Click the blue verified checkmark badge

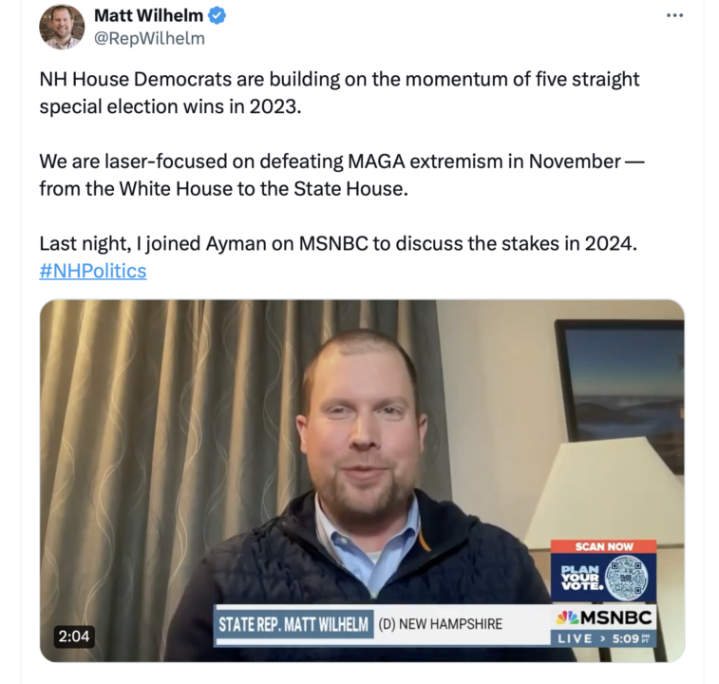(x=217, y=15)
